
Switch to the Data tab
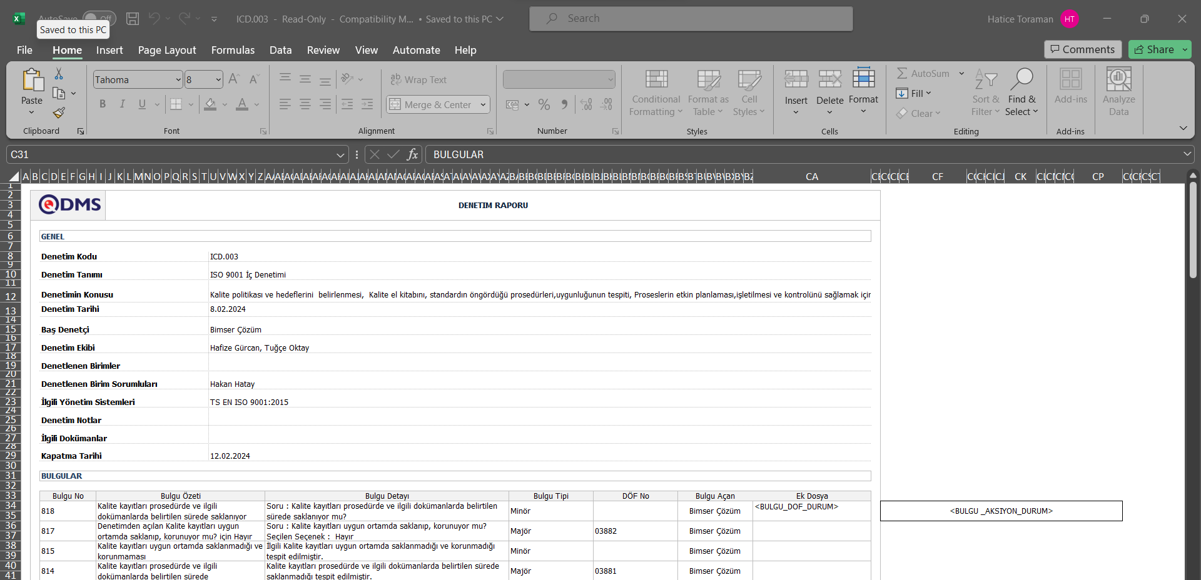coord(280,50)
